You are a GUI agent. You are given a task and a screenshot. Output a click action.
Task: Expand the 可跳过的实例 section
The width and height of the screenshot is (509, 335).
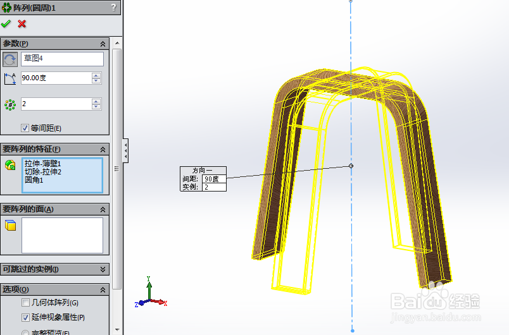pos(103,269)
